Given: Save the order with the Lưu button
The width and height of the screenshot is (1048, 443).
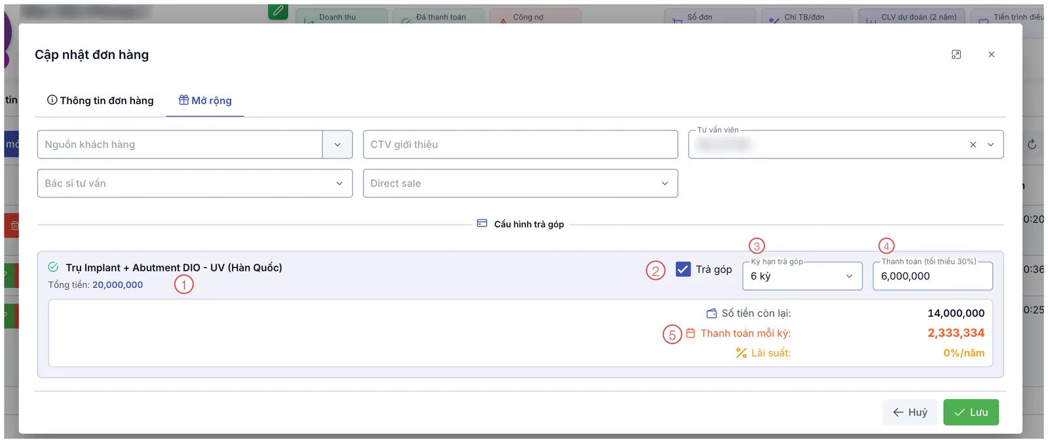Looking at the screenshot, I should coord(971,412).
